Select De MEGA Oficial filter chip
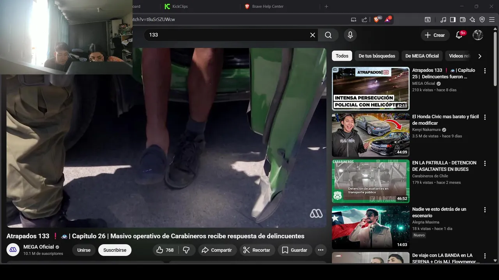499x280 pixels. tap(422, 56)
